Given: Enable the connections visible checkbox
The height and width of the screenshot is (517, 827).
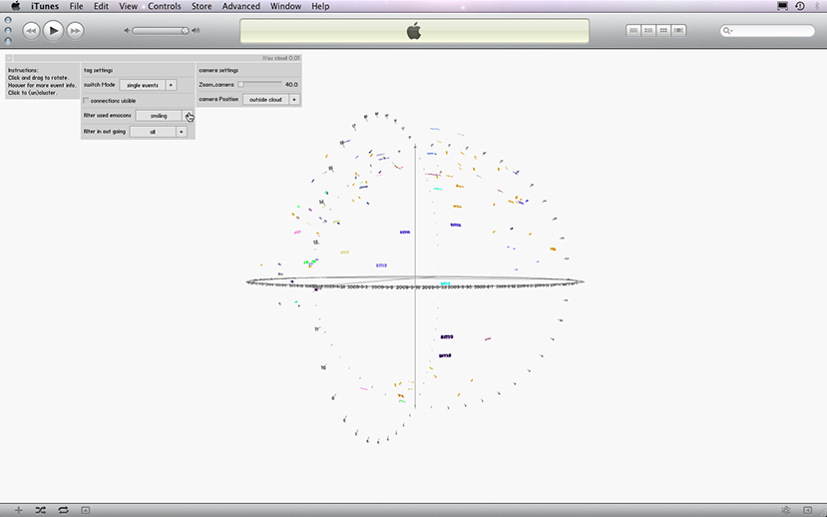Looking at the screenshot, I should click(86, 101).
